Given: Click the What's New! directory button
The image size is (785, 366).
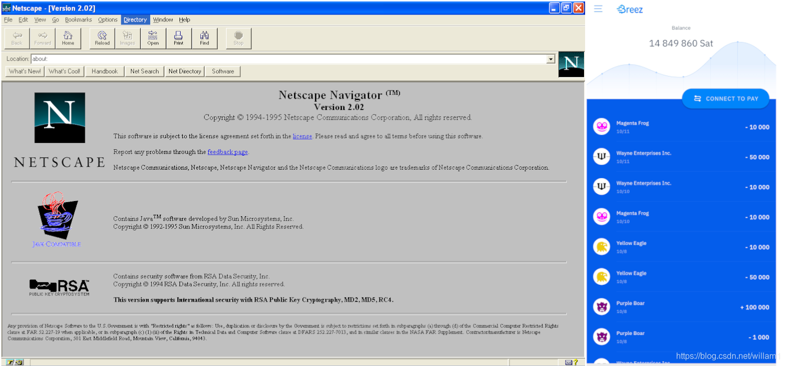Looking at the screenshot, I should point(25,71).
